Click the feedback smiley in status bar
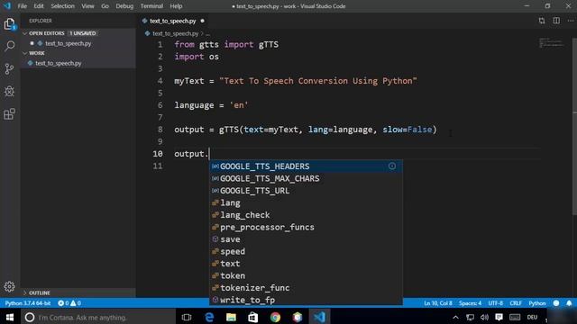The height and width of the screenshot is (324, 577). (x=556, y=303)
